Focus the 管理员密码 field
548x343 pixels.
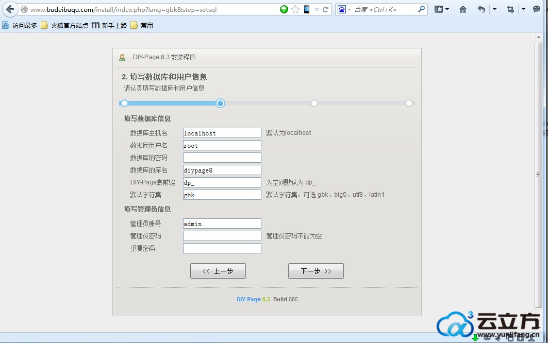point(222,236)
